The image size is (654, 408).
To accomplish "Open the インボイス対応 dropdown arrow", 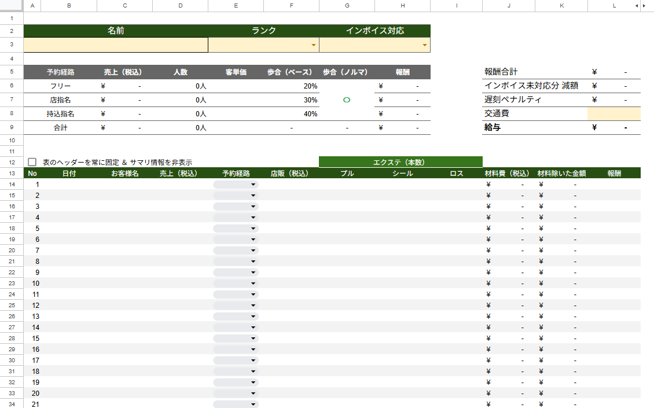I will [x=425, y=45].
